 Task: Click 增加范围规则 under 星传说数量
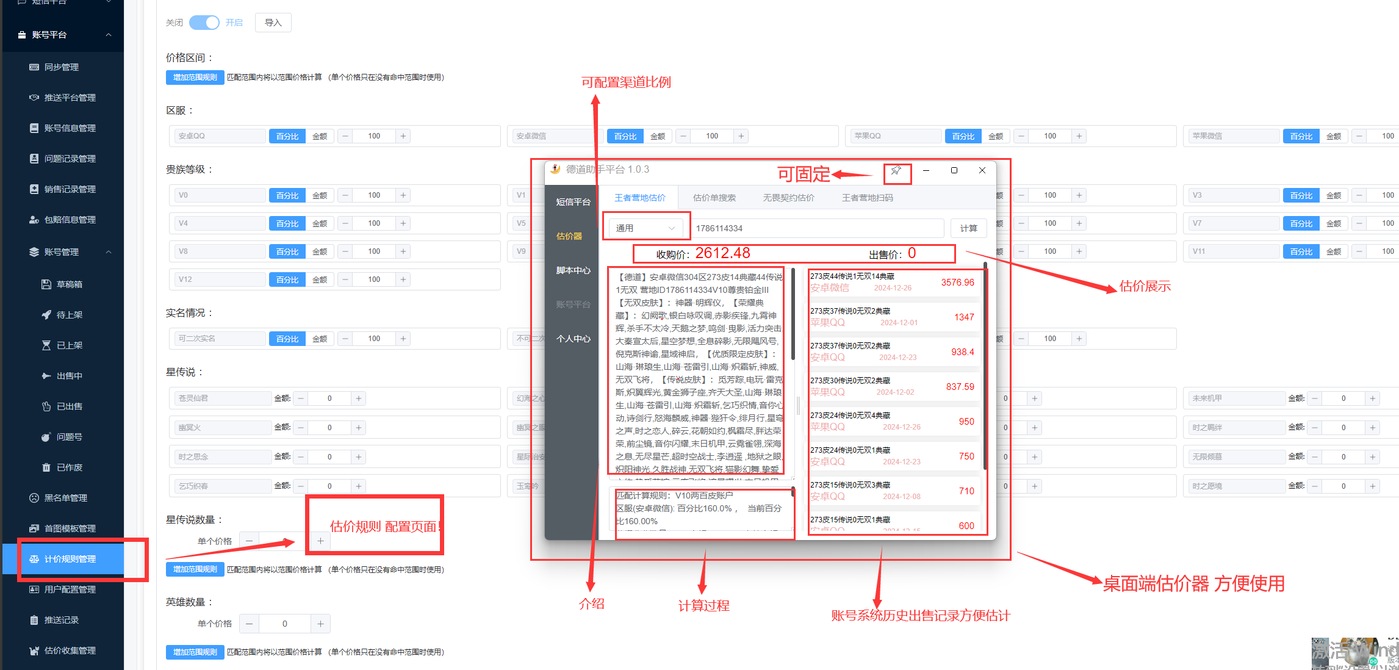(x=195, y=569)
